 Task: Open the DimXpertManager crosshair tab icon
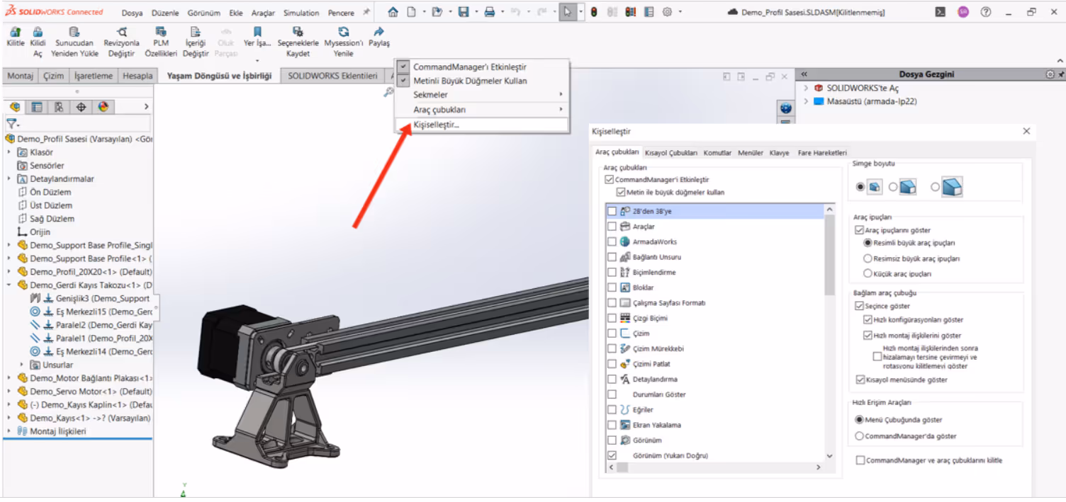[x=81, y=107]
